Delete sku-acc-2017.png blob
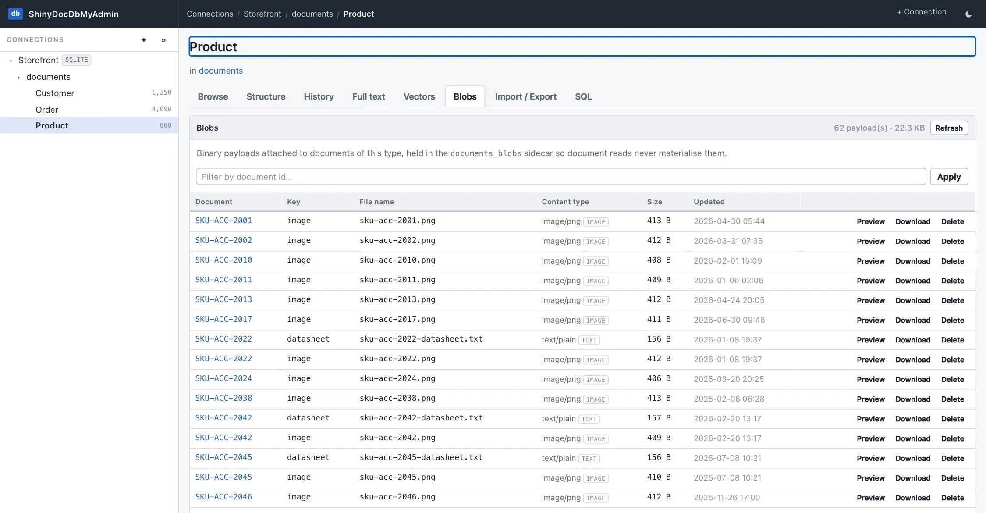The width and height of the screenshot is (986, 513). point(952,321)
